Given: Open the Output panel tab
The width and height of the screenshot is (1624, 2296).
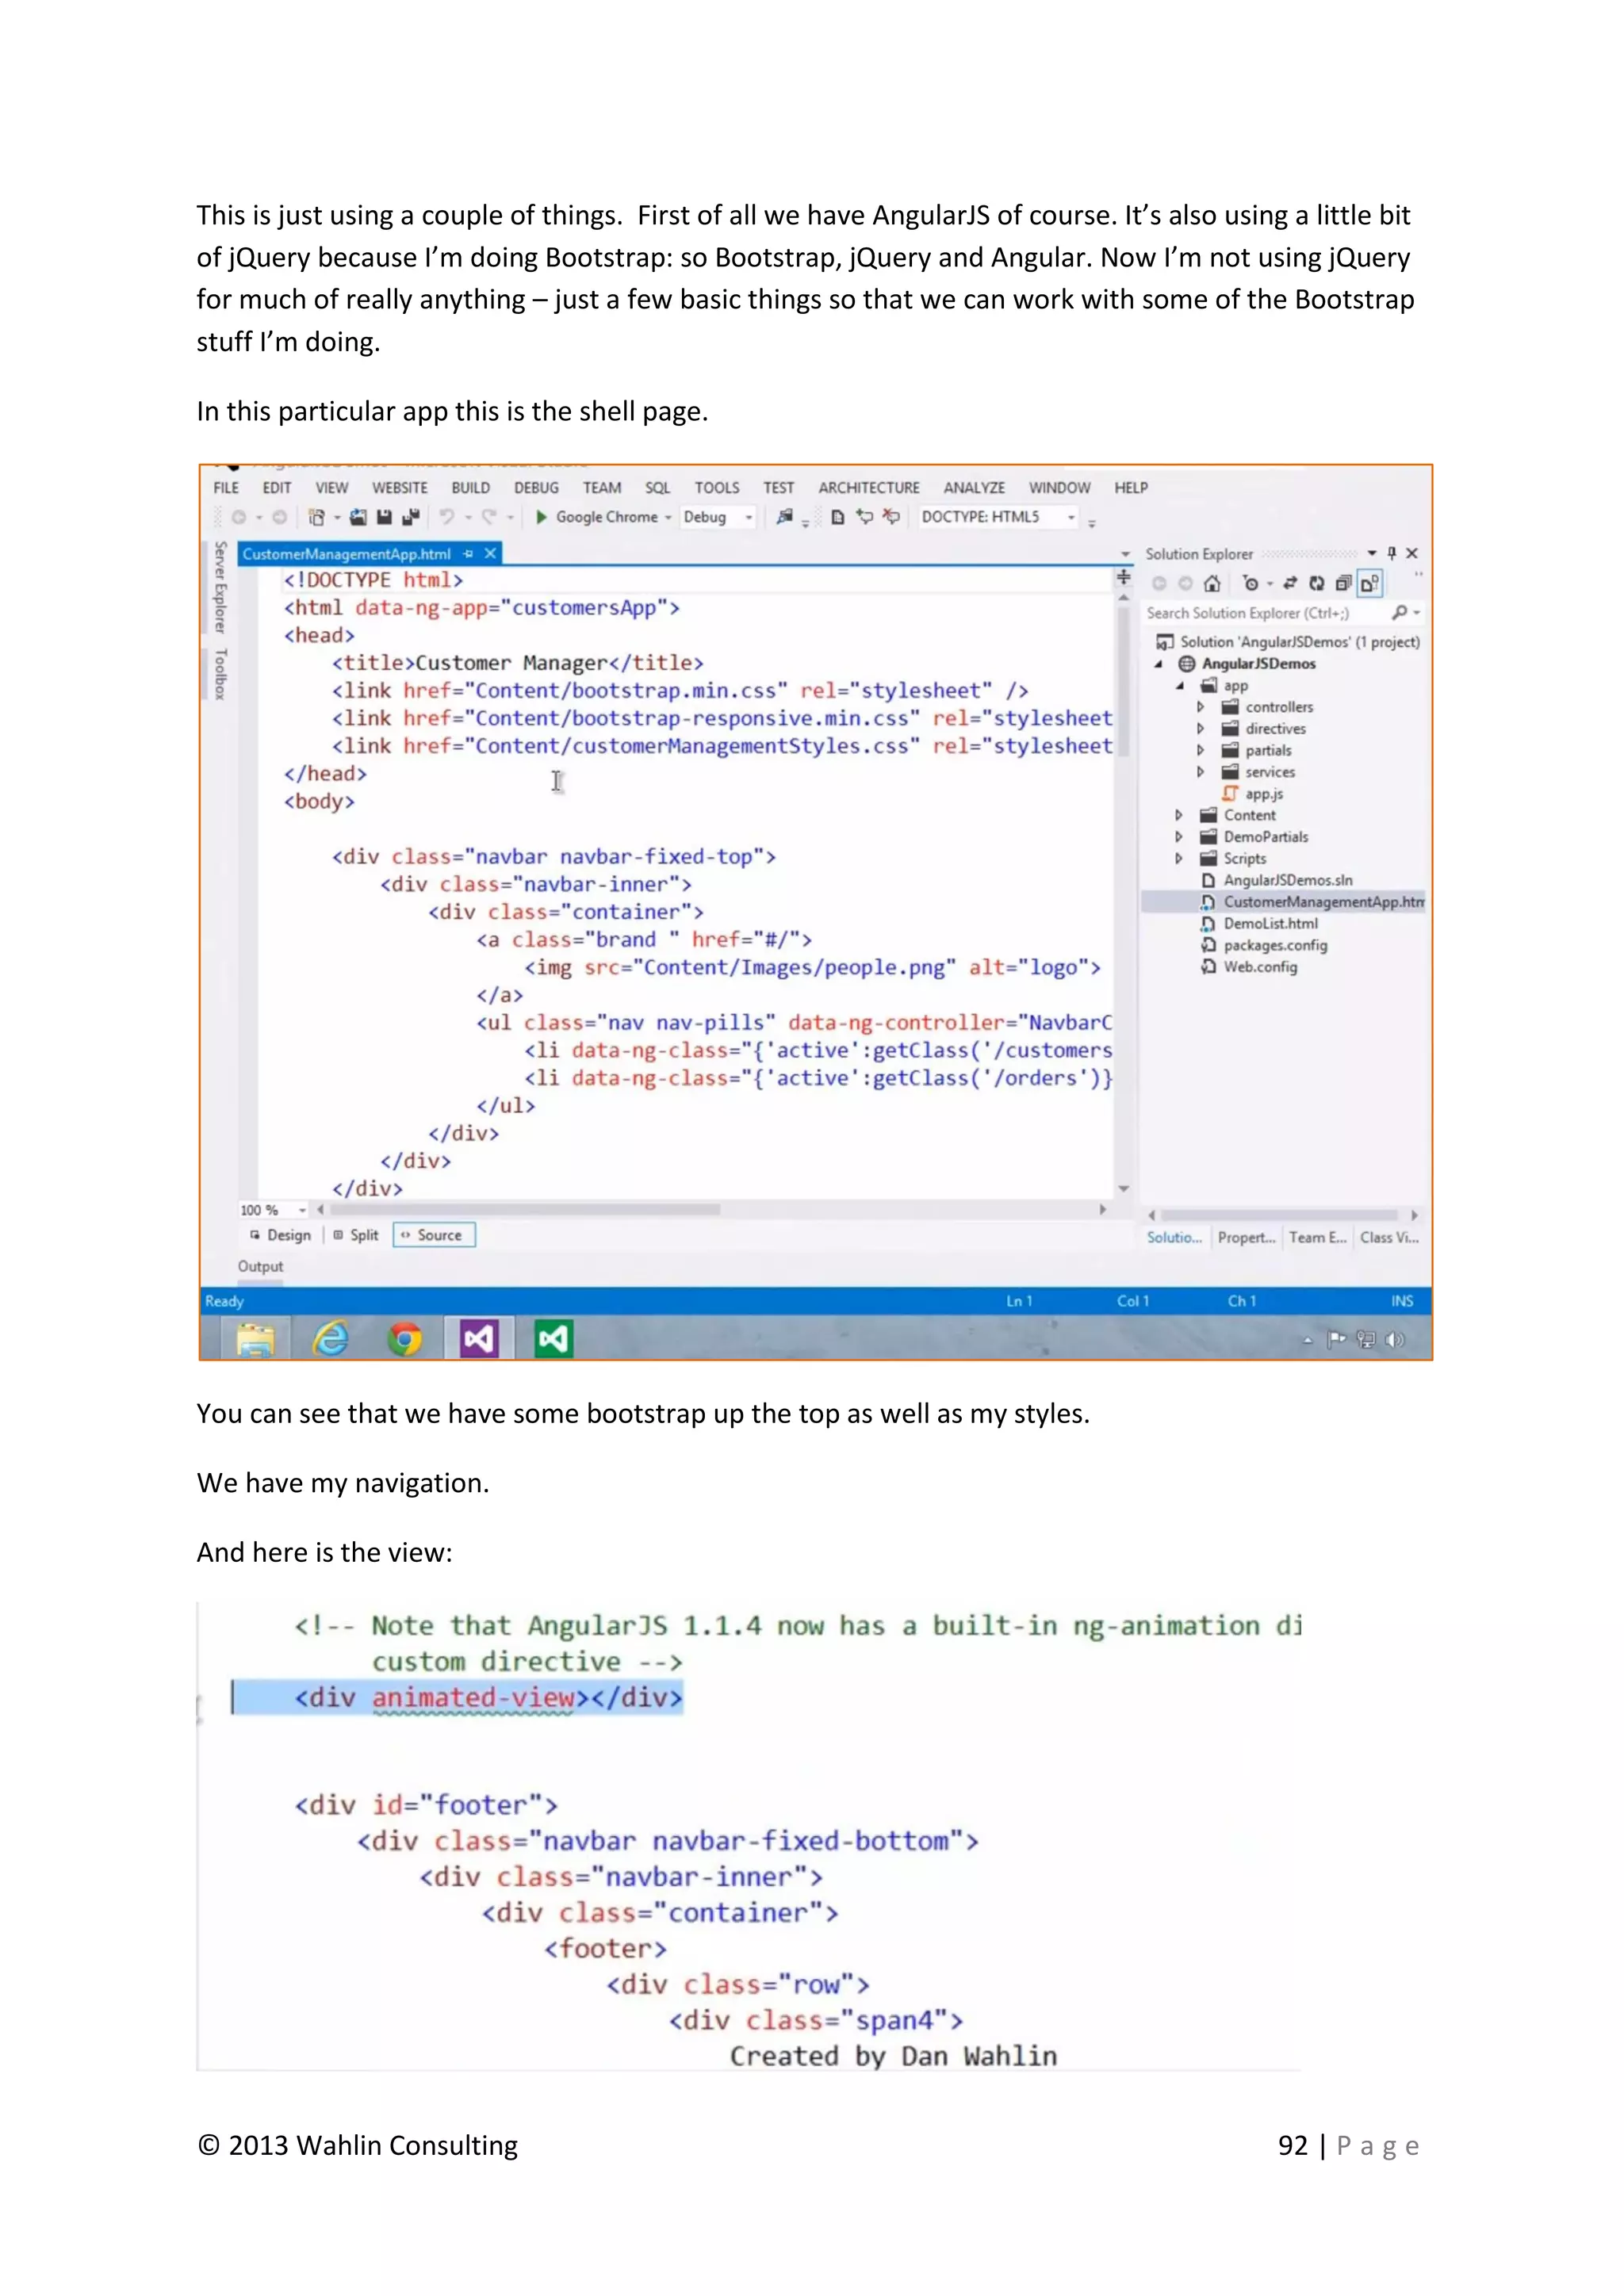Looking at the screenshot, I should (260, 1266).
